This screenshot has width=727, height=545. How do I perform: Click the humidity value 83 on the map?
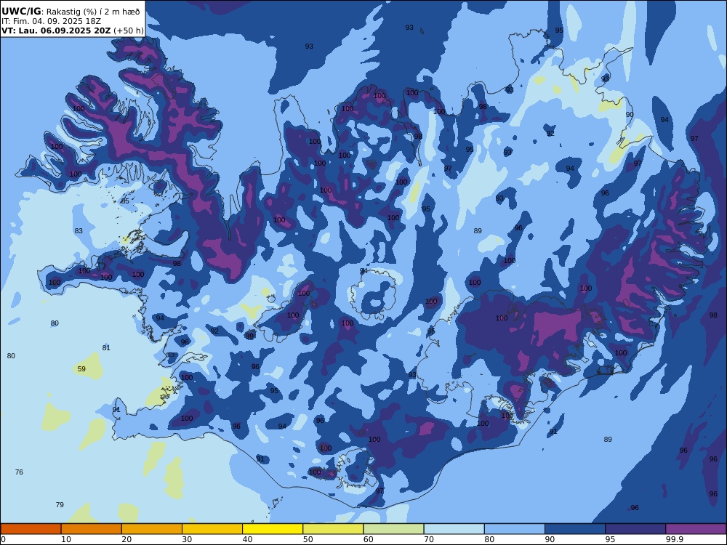(x=79, y=231)
